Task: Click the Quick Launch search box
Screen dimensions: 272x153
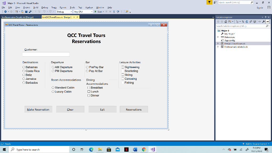Action: coord(236,2)
